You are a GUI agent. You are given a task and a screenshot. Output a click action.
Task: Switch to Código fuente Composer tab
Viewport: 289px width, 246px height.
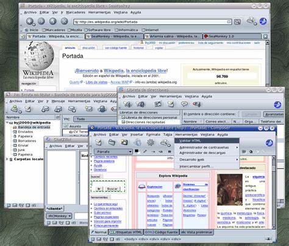(x=162, y=232)
